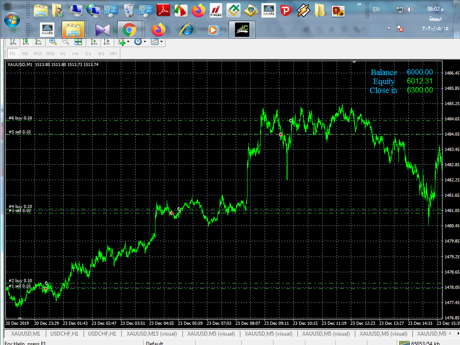
Task: Click the zoom out magnifier icon
Action: (x=65, y=42)
